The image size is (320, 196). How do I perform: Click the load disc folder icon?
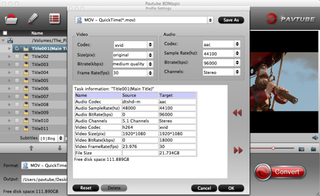click(11, 19)
